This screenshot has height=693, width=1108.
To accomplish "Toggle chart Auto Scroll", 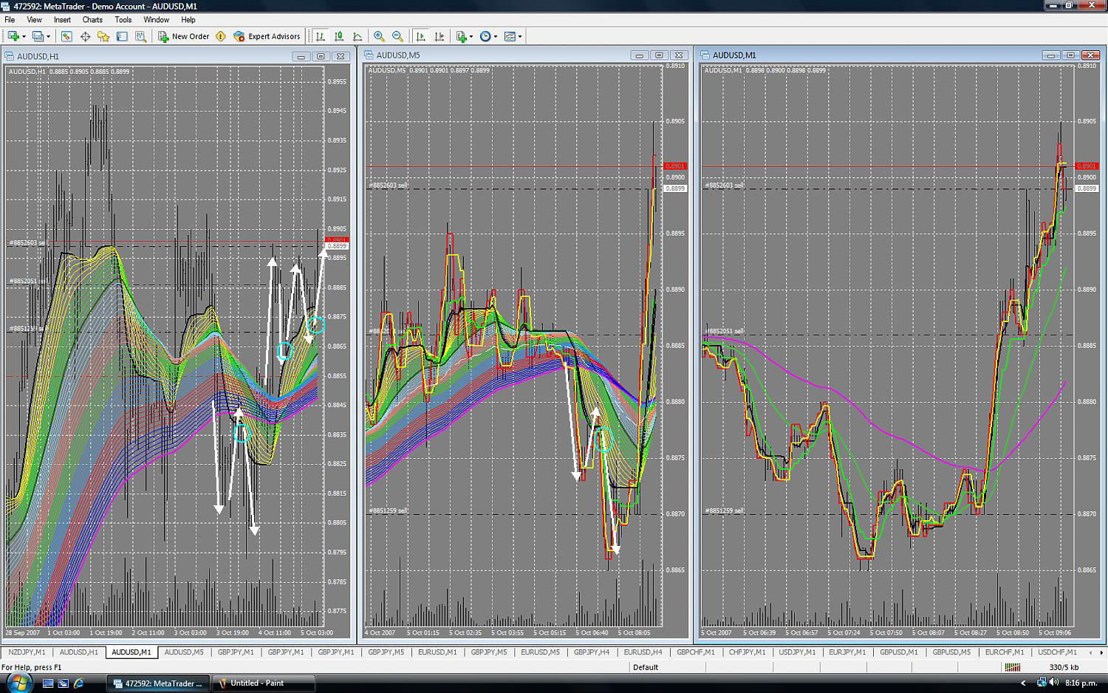I will tap(421, 36).
